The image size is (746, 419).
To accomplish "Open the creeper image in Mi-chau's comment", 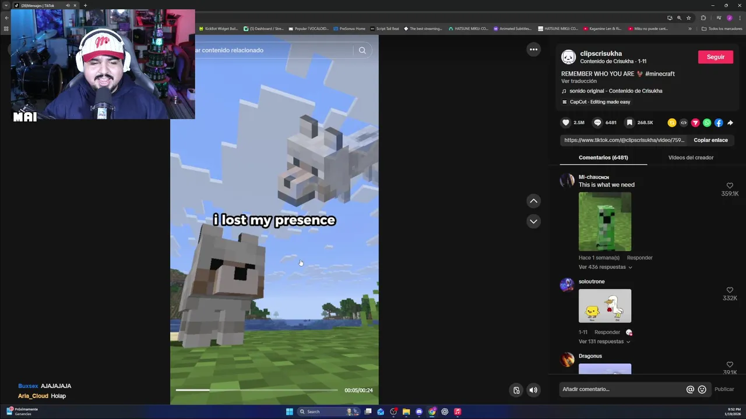I will [605, 222].
